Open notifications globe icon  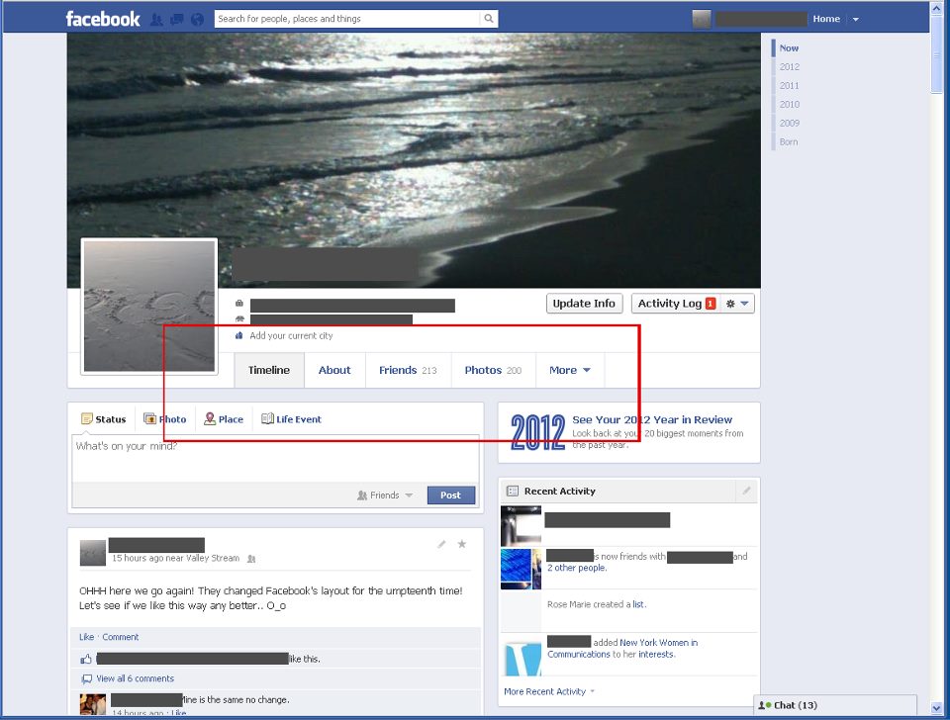pos(197,19)
